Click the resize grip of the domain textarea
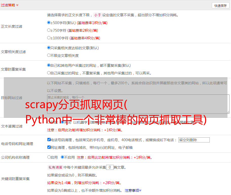231x195 pixels. (x=228, y=112)
